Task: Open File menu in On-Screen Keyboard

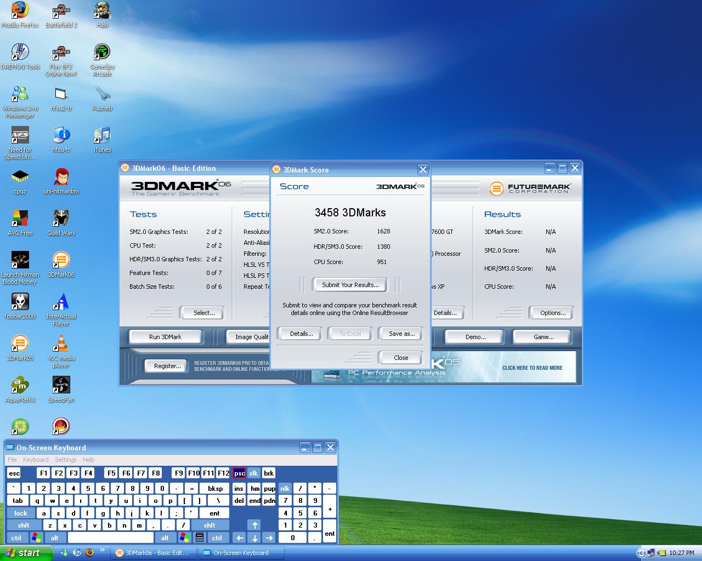Action: (12, 460)
